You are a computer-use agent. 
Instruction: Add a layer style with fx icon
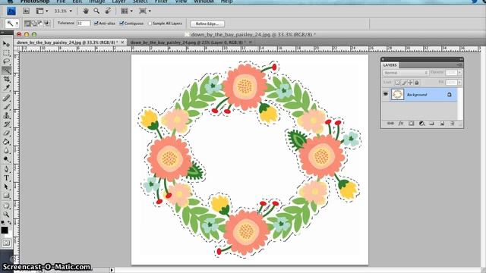pyautogui.click(x=401, y=124)
